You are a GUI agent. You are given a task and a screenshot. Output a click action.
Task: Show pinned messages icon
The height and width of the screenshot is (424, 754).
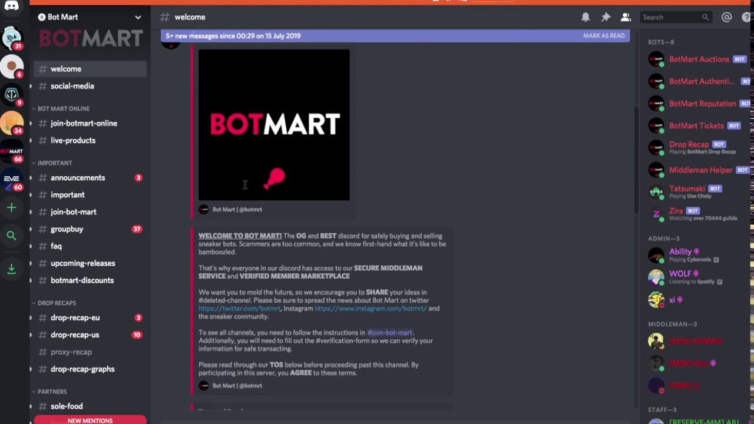pyautogui.click(x=606, y=17)
